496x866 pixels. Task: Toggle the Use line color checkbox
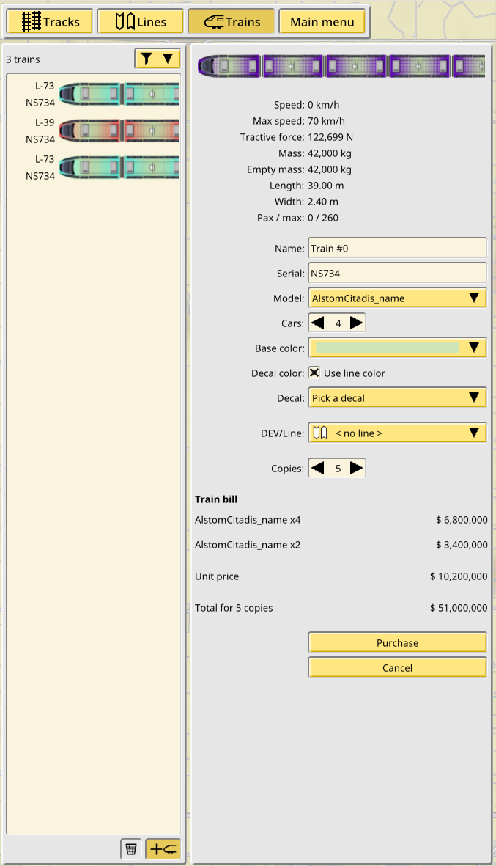pyautogui.click(x=314, y=373)
